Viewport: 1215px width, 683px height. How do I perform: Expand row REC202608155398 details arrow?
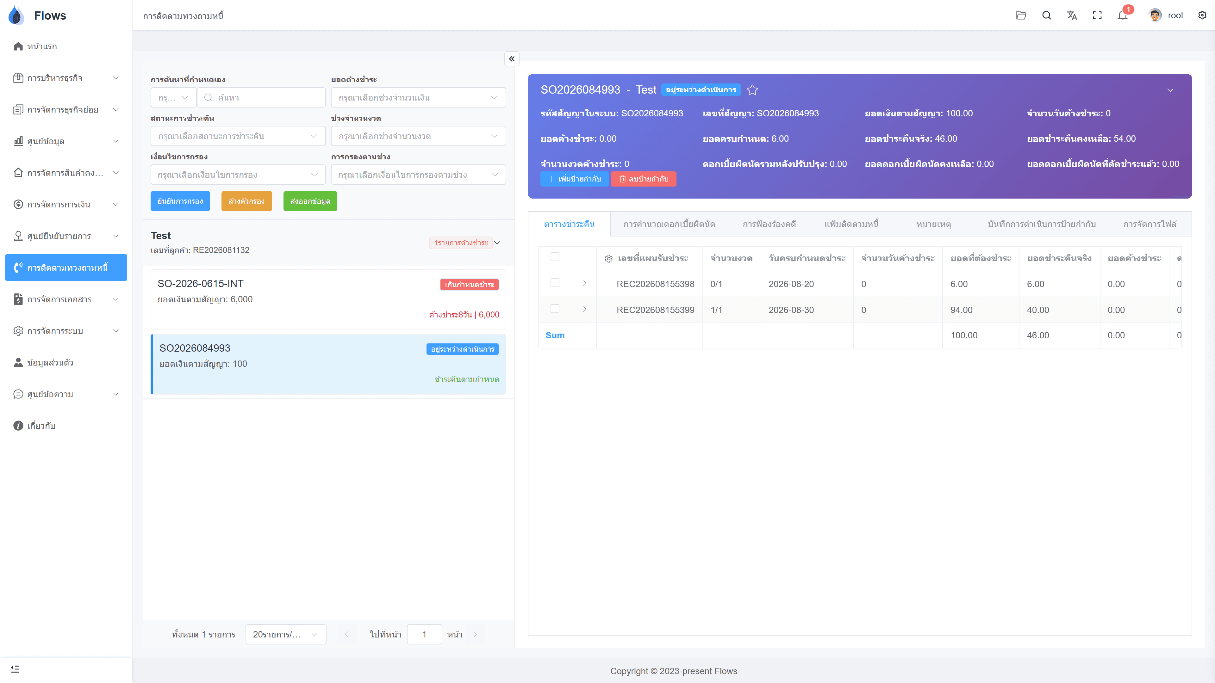coord(584,283)
